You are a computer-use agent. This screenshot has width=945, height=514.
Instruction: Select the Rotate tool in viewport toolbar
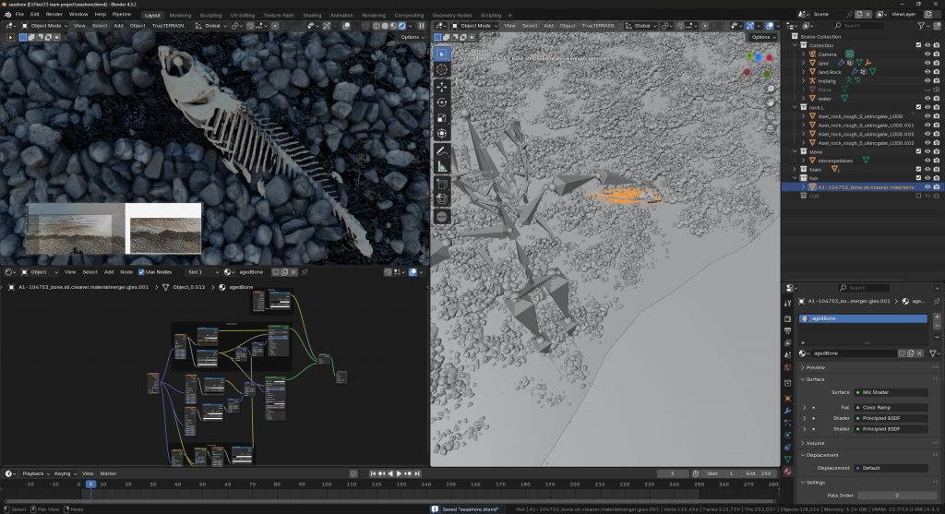point(441,102)
